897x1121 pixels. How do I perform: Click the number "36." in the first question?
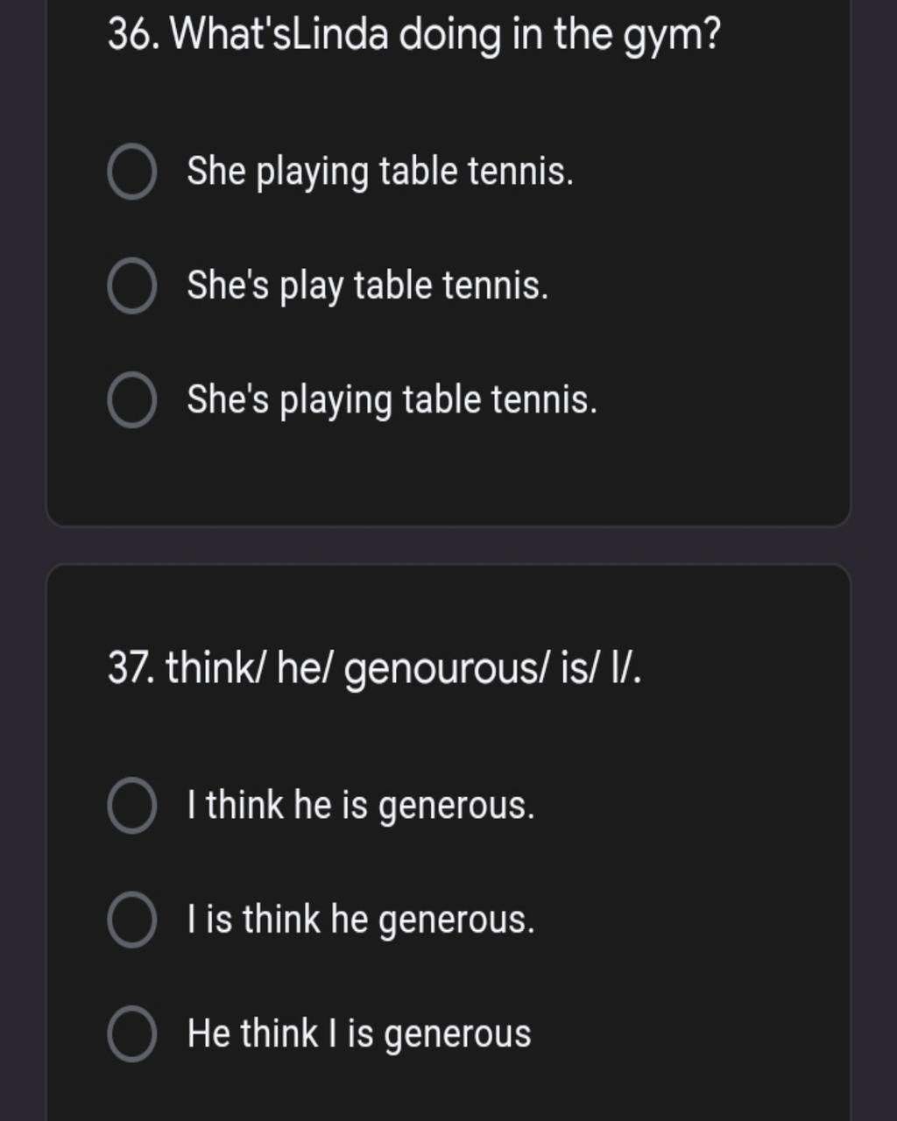pyautogui.click(x=134, y=35)
